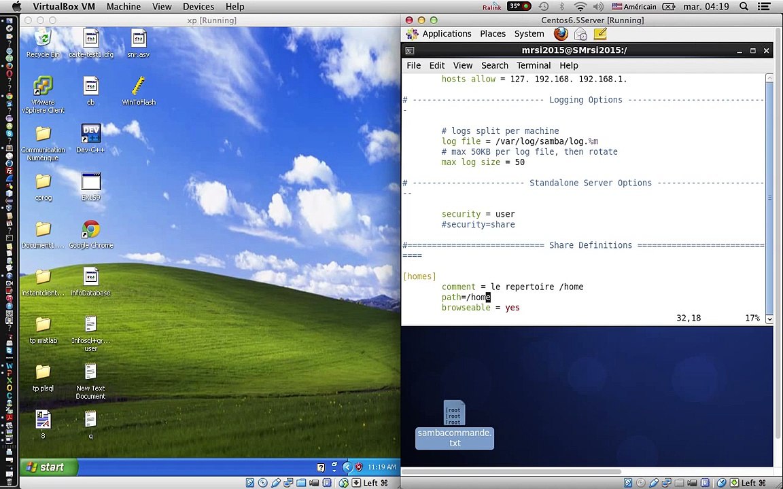The image size is (783, 489).
Task: Click XP VM mouse integration status icon
Action: click(344, 482)
